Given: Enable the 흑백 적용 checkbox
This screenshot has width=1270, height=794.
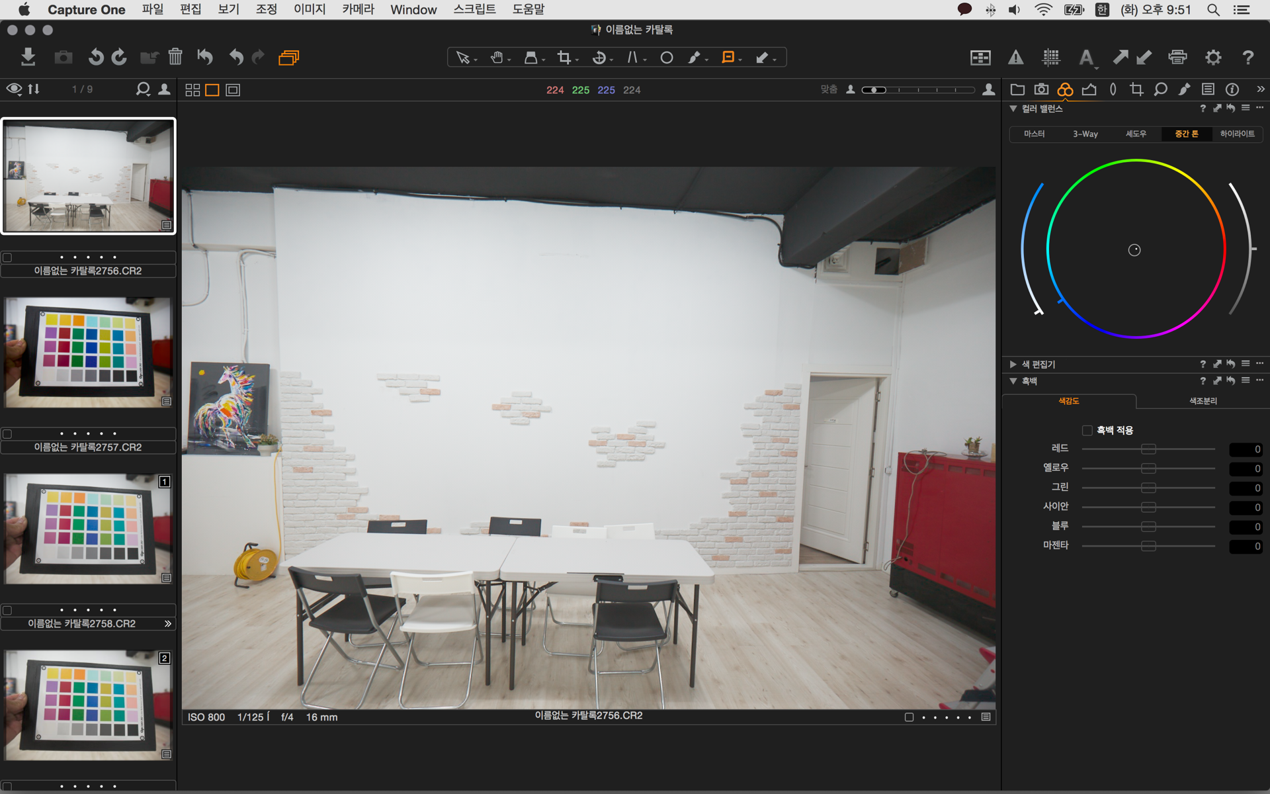Looking at the screenshot, I should tap(1087, 430).
